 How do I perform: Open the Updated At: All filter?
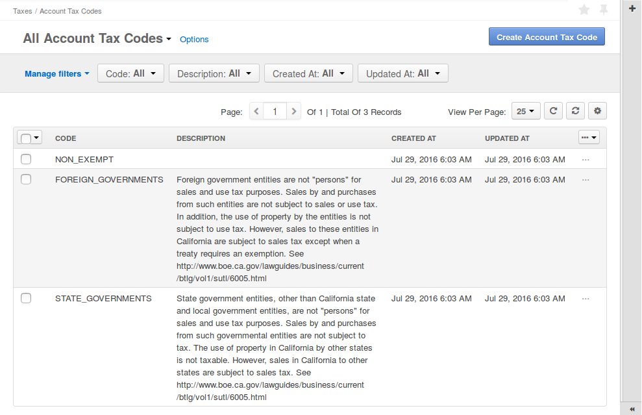pos(402,73)
